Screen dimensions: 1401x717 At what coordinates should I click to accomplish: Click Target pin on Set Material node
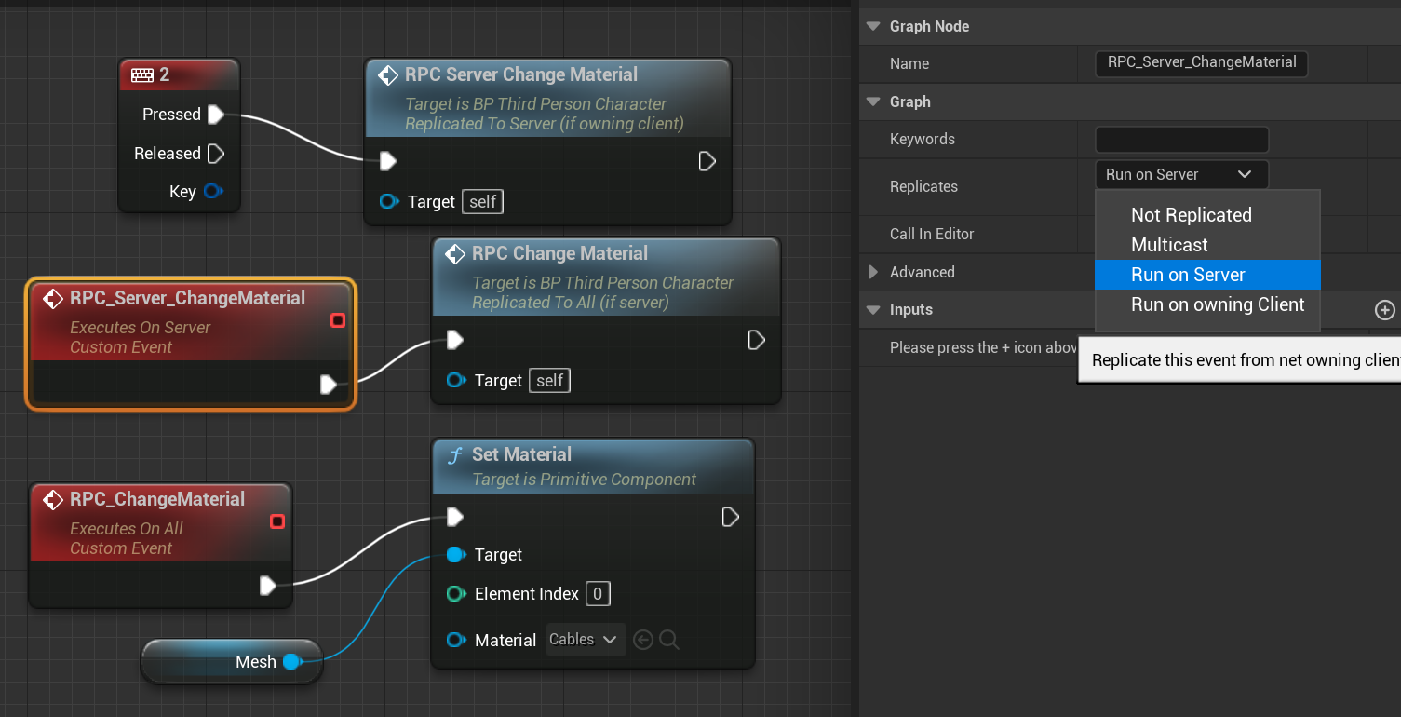click(x=455, y=555)
